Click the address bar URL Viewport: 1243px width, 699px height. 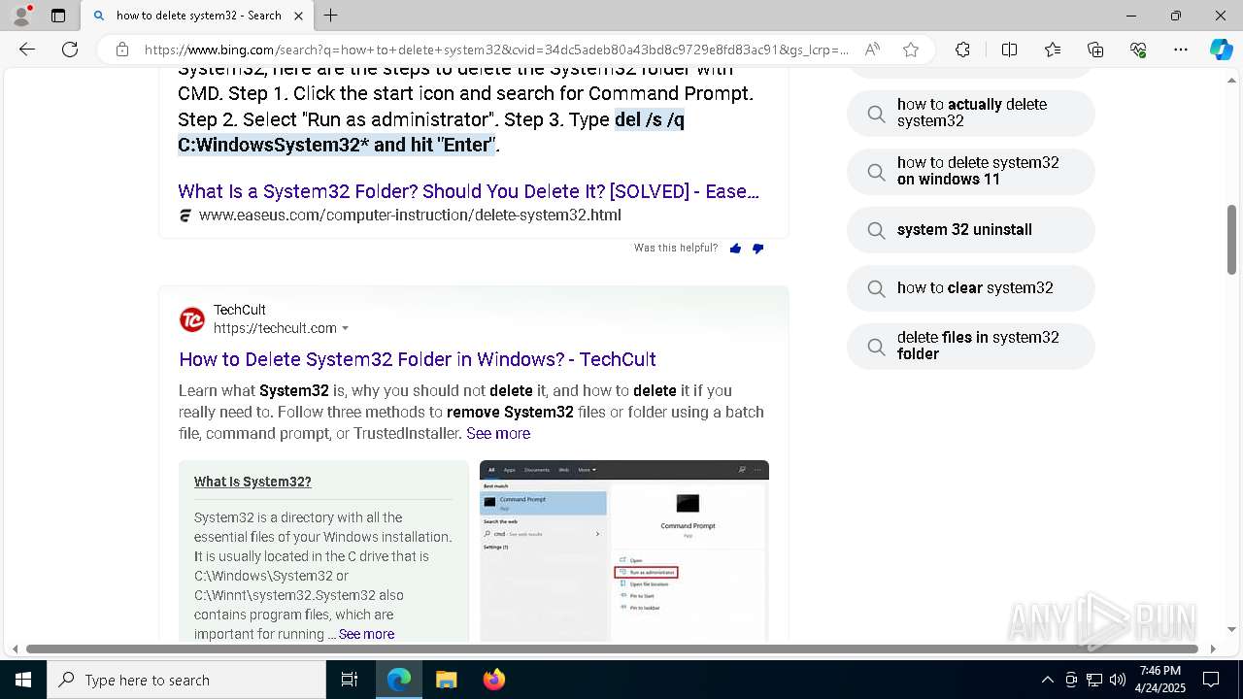point(496,50)
